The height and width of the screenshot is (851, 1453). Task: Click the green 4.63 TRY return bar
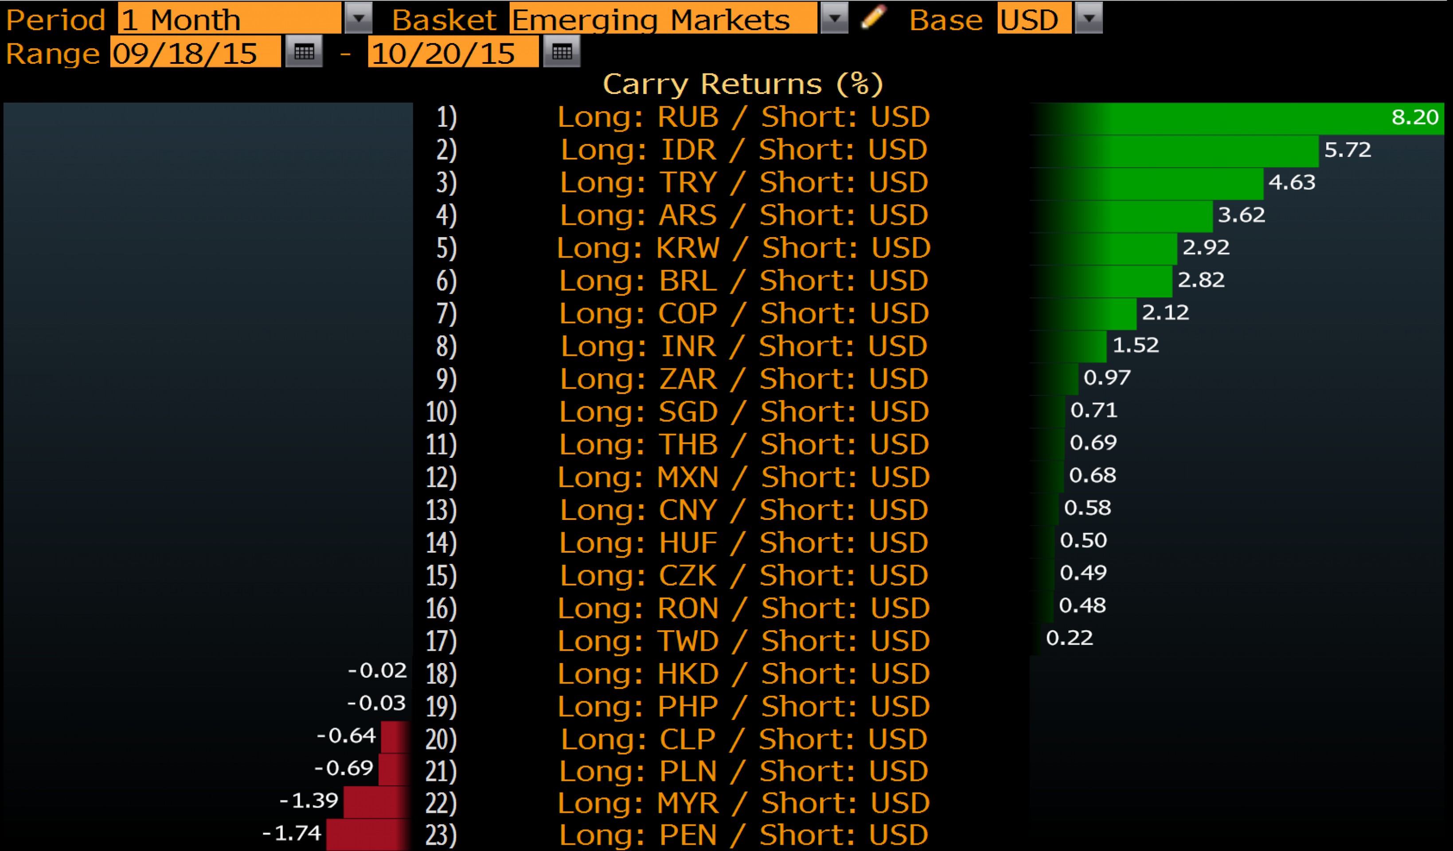coord(1148,183)
